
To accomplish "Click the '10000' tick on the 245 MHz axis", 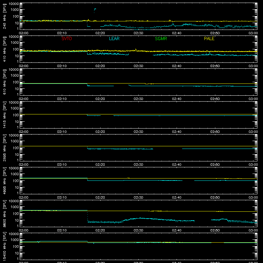I will (14, 4).
